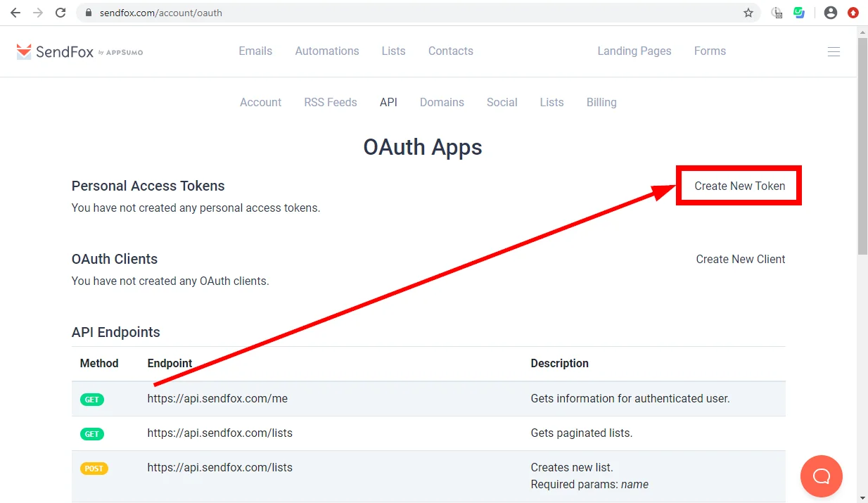Screen dimensions: 868x503
Task: Click the scrollbar down arrow
Action: [x=862, y=497]
